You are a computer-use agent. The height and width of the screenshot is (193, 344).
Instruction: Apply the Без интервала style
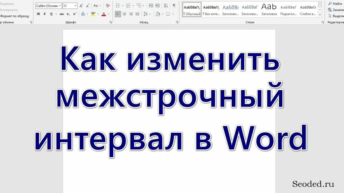211,10
